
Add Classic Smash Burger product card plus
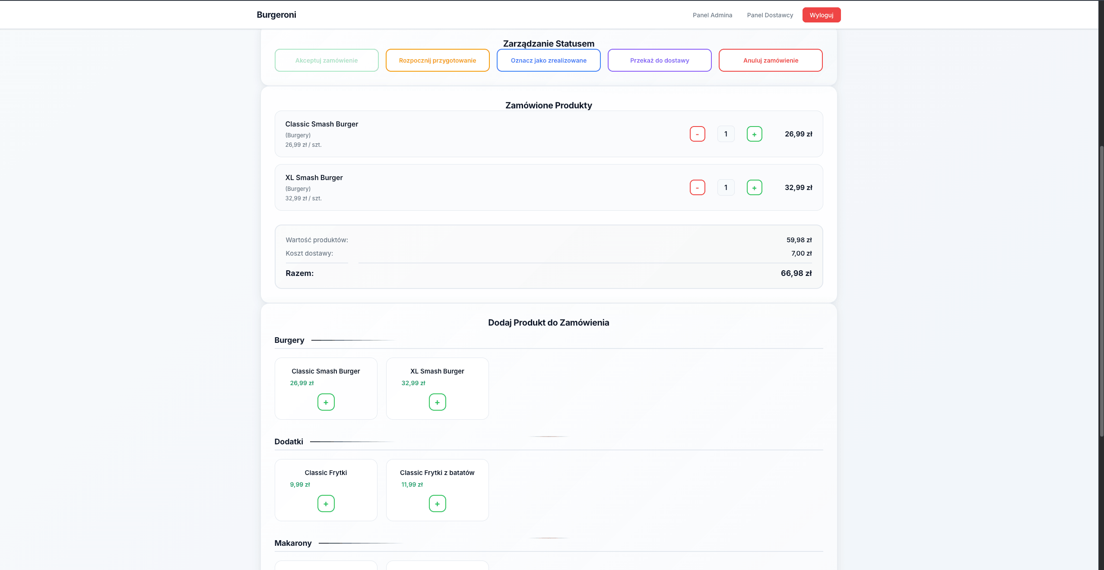[x=326, y=402]
